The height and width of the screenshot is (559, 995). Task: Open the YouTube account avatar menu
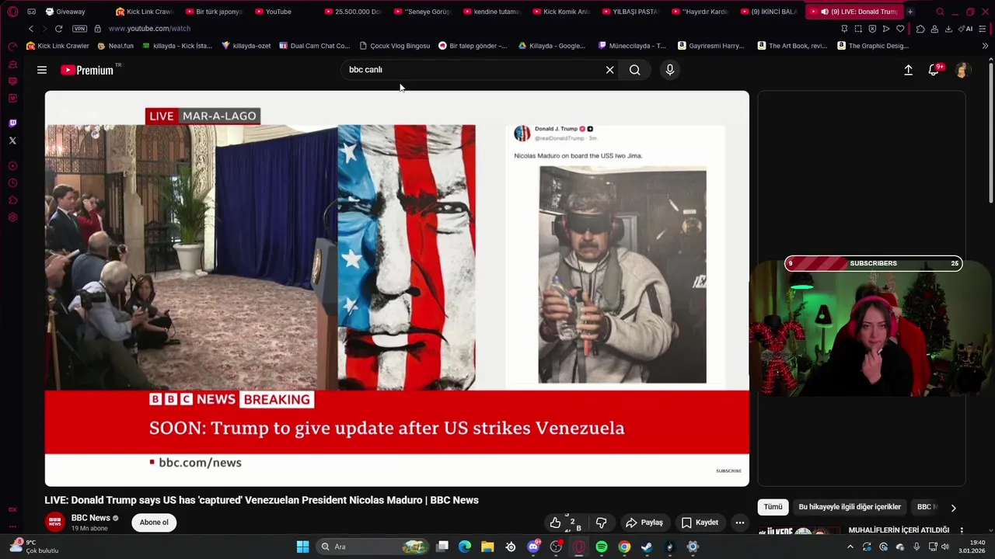[962, 70]
